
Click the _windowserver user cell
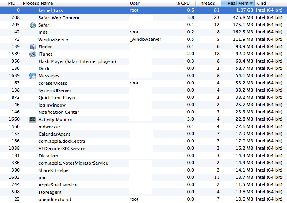pyautogui.click(x=145, y=40)
